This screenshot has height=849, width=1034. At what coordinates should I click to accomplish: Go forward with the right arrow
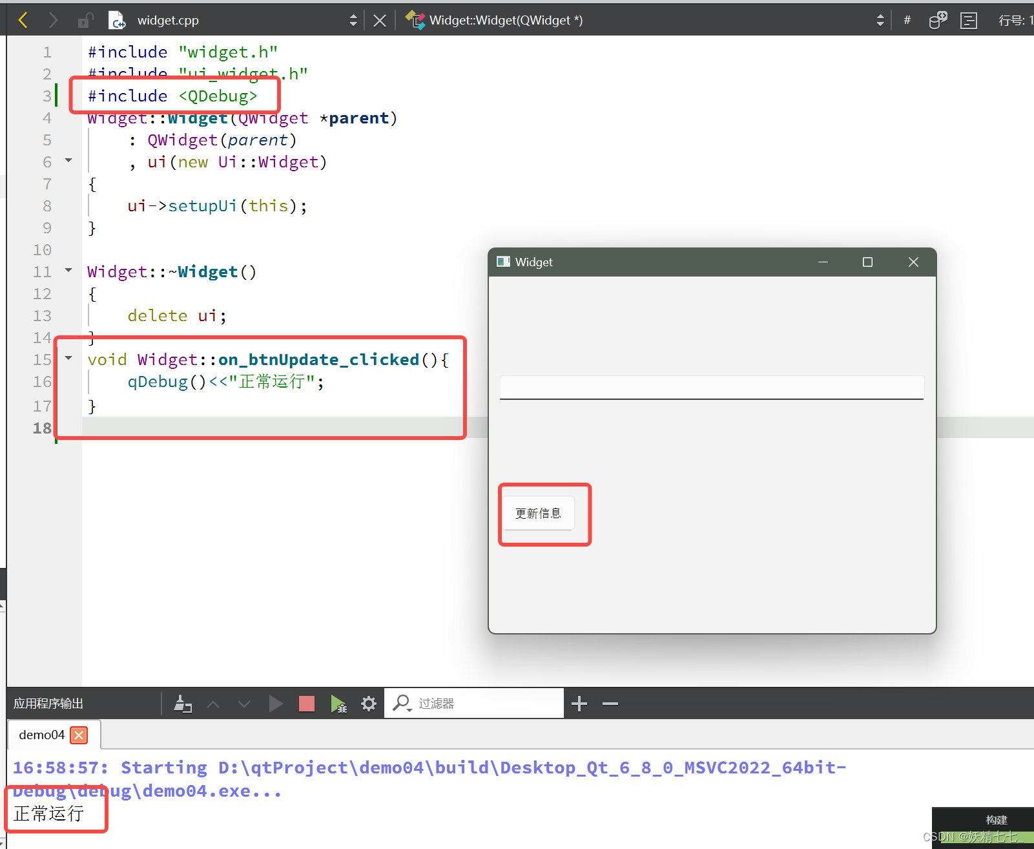(x=53, y=20)
